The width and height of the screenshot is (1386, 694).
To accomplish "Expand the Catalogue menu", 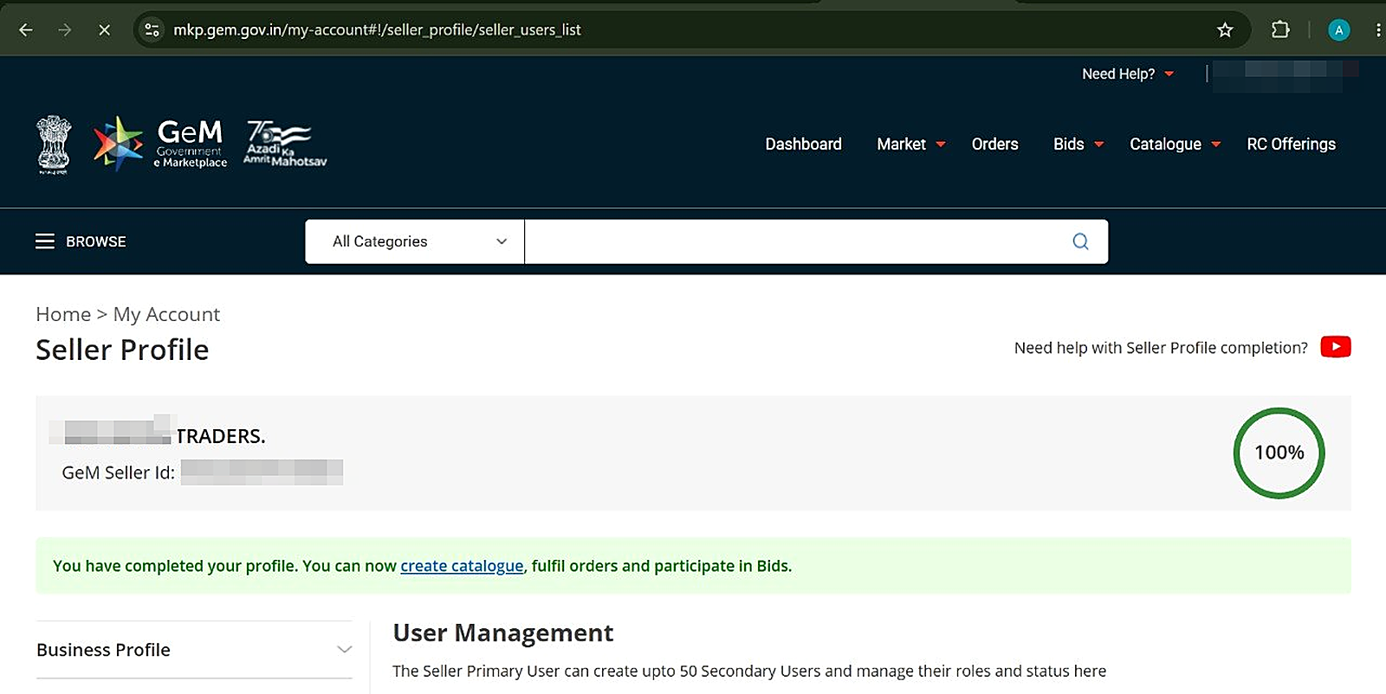I will click(x=1175, y=145).
